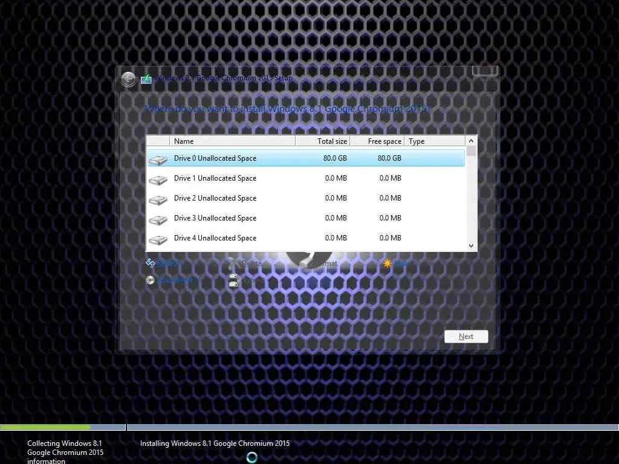619x464 pixels.
Task: Click the 'Where do you want to install' heading
Action: [x=287, y=109]
